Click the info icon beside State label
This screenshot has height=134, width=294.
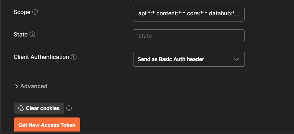pos(32,34)
